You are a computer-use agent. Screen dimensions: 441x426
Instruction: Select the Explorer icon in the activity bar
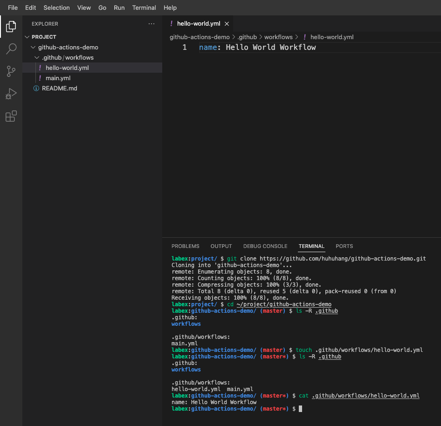point(11,27)
